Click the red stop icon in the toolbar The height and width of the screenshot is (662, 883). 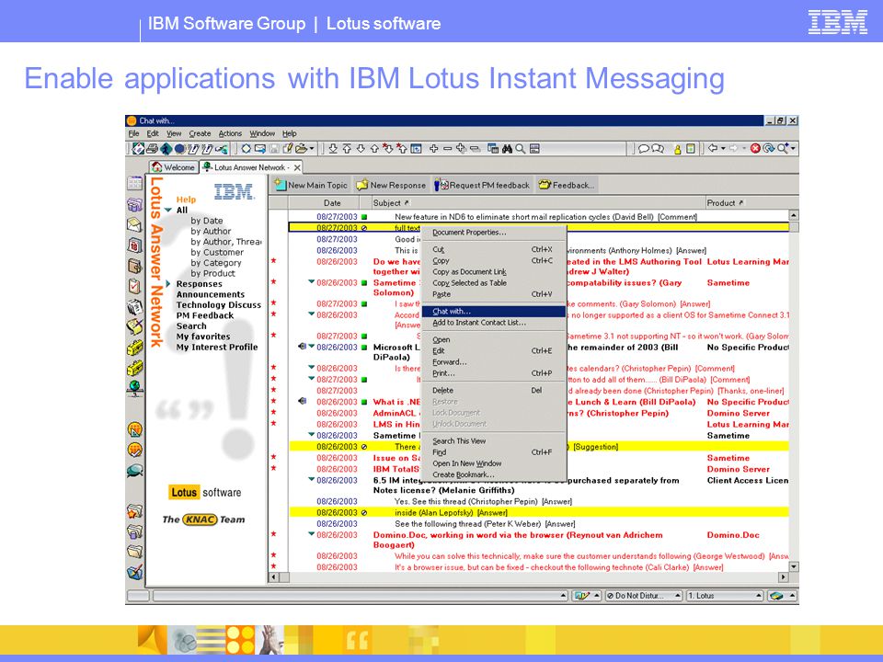(x=755, y=149)
